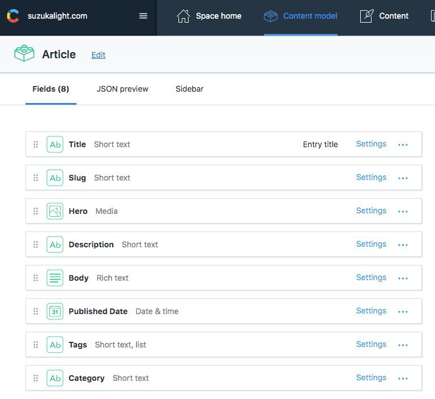Open more actions menu for Title field
The height and width of the screenshot is (399, 435).
click(403, 145)
